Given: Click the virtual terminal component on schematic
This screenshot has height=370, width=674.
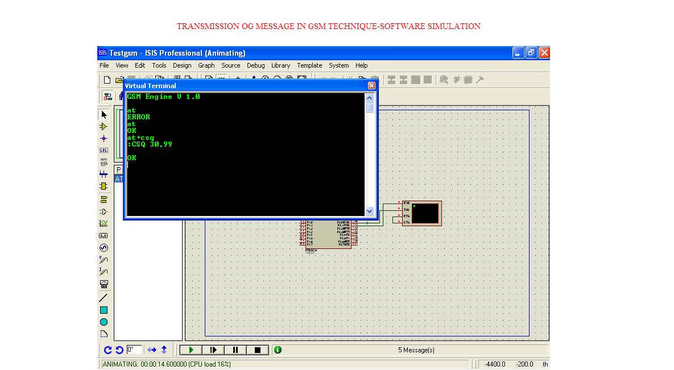Looking at the screenshot, I should tap(421, 213).
